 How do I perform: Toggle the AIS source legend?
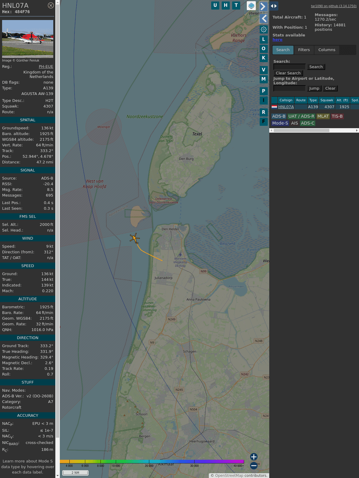coord(295,123)
